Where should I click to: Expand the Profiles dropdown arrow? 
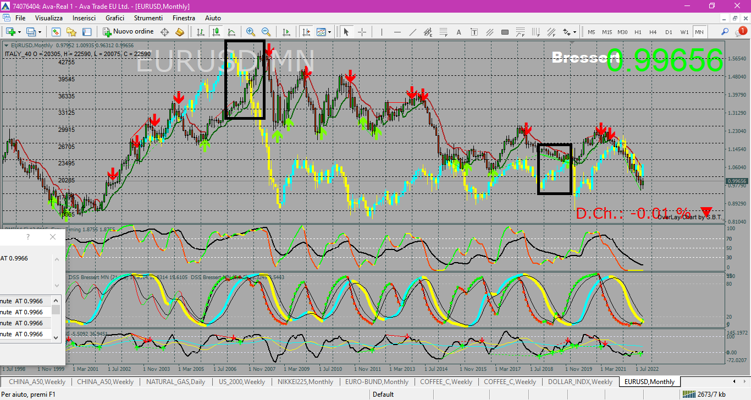pos(40,32)
